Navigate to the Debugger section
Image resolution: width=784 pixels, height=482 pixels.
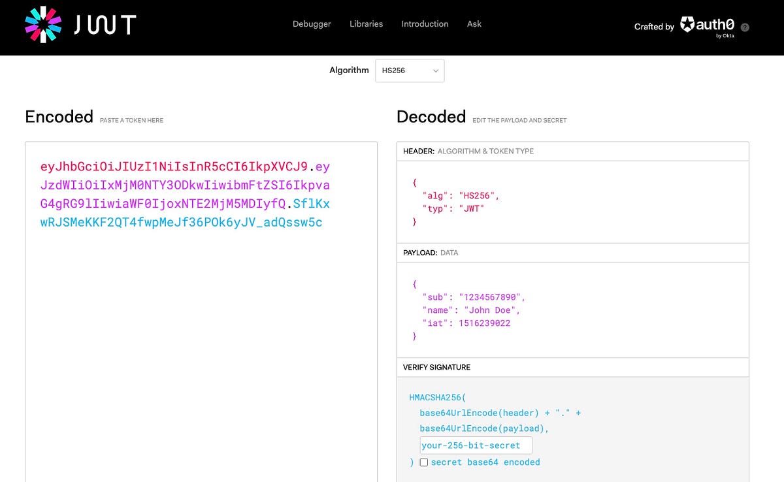point(311,24)
